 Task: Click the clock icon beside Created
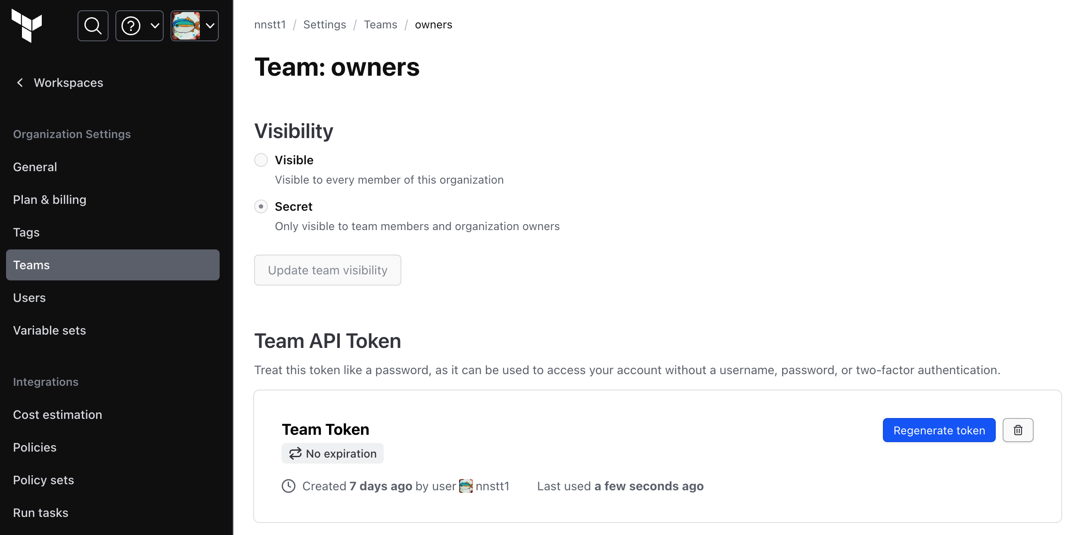(x=289, y=486)
